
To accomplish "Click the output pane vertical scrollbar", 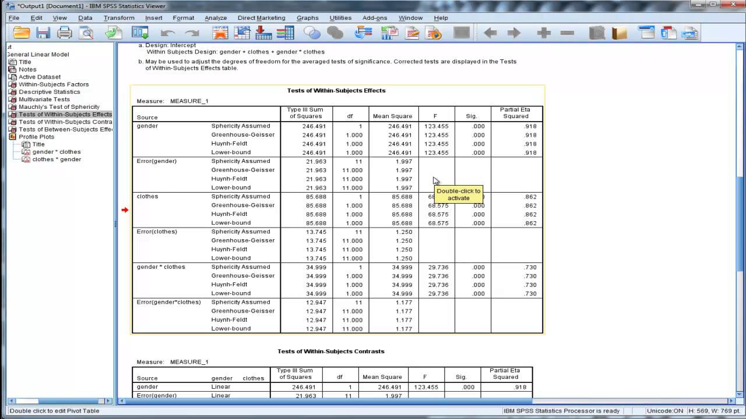I will (x=740, y=221).
